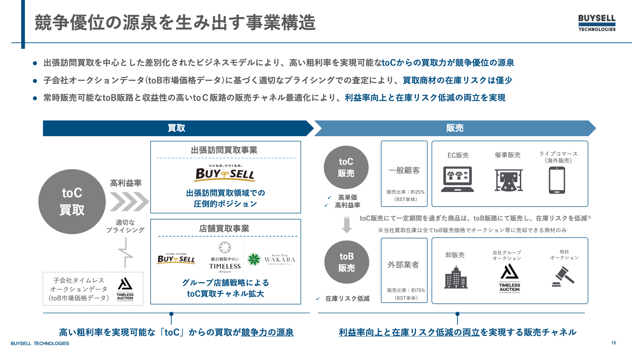This screenshot has height=355, width=632.
Task: Click the third bullet about 常時販売可能なtoB販路
Action: pyautogui.click(x=274, y=98)
